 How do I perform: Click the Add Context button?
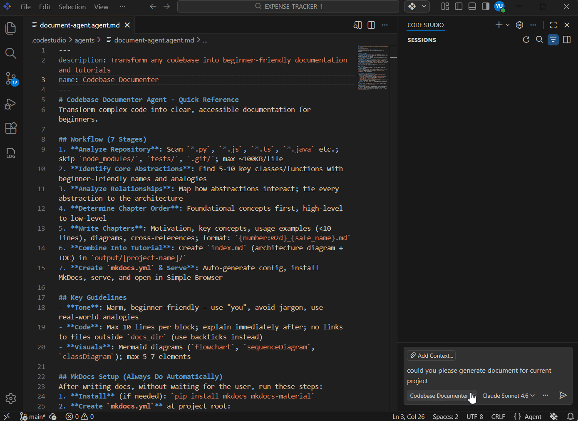[x=431, y=356]
